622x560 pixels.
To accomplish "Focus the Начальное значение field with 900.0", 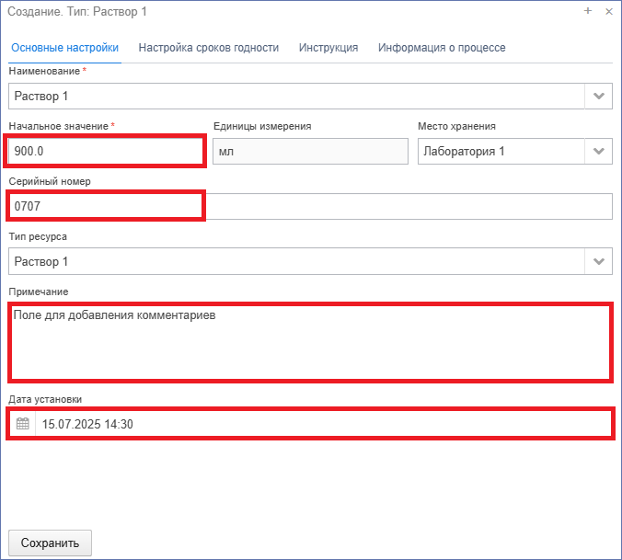I will (106, 151).
